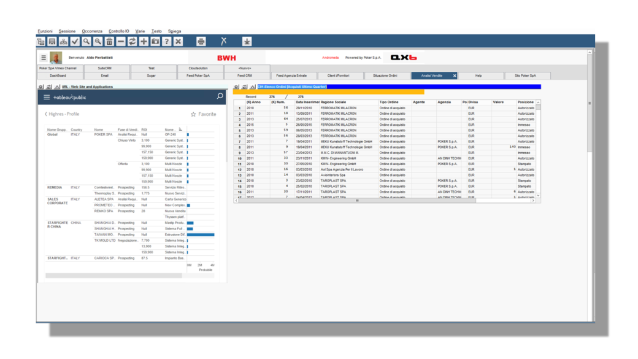Click the orders table's upward vertical scroll arrow
The width and height of the screenshot is (638, 359).
pyautogui.click(x=538, y=102)
